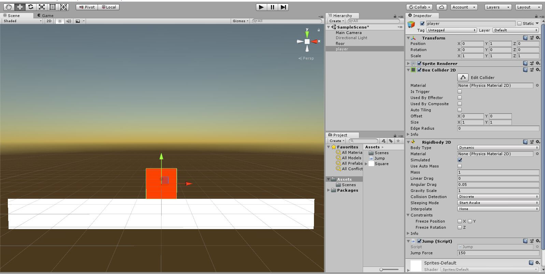Image resolution: width=545 pixels, height=274 pixels.
Task: Open Jump script gear settings menu
Action: 537,241
